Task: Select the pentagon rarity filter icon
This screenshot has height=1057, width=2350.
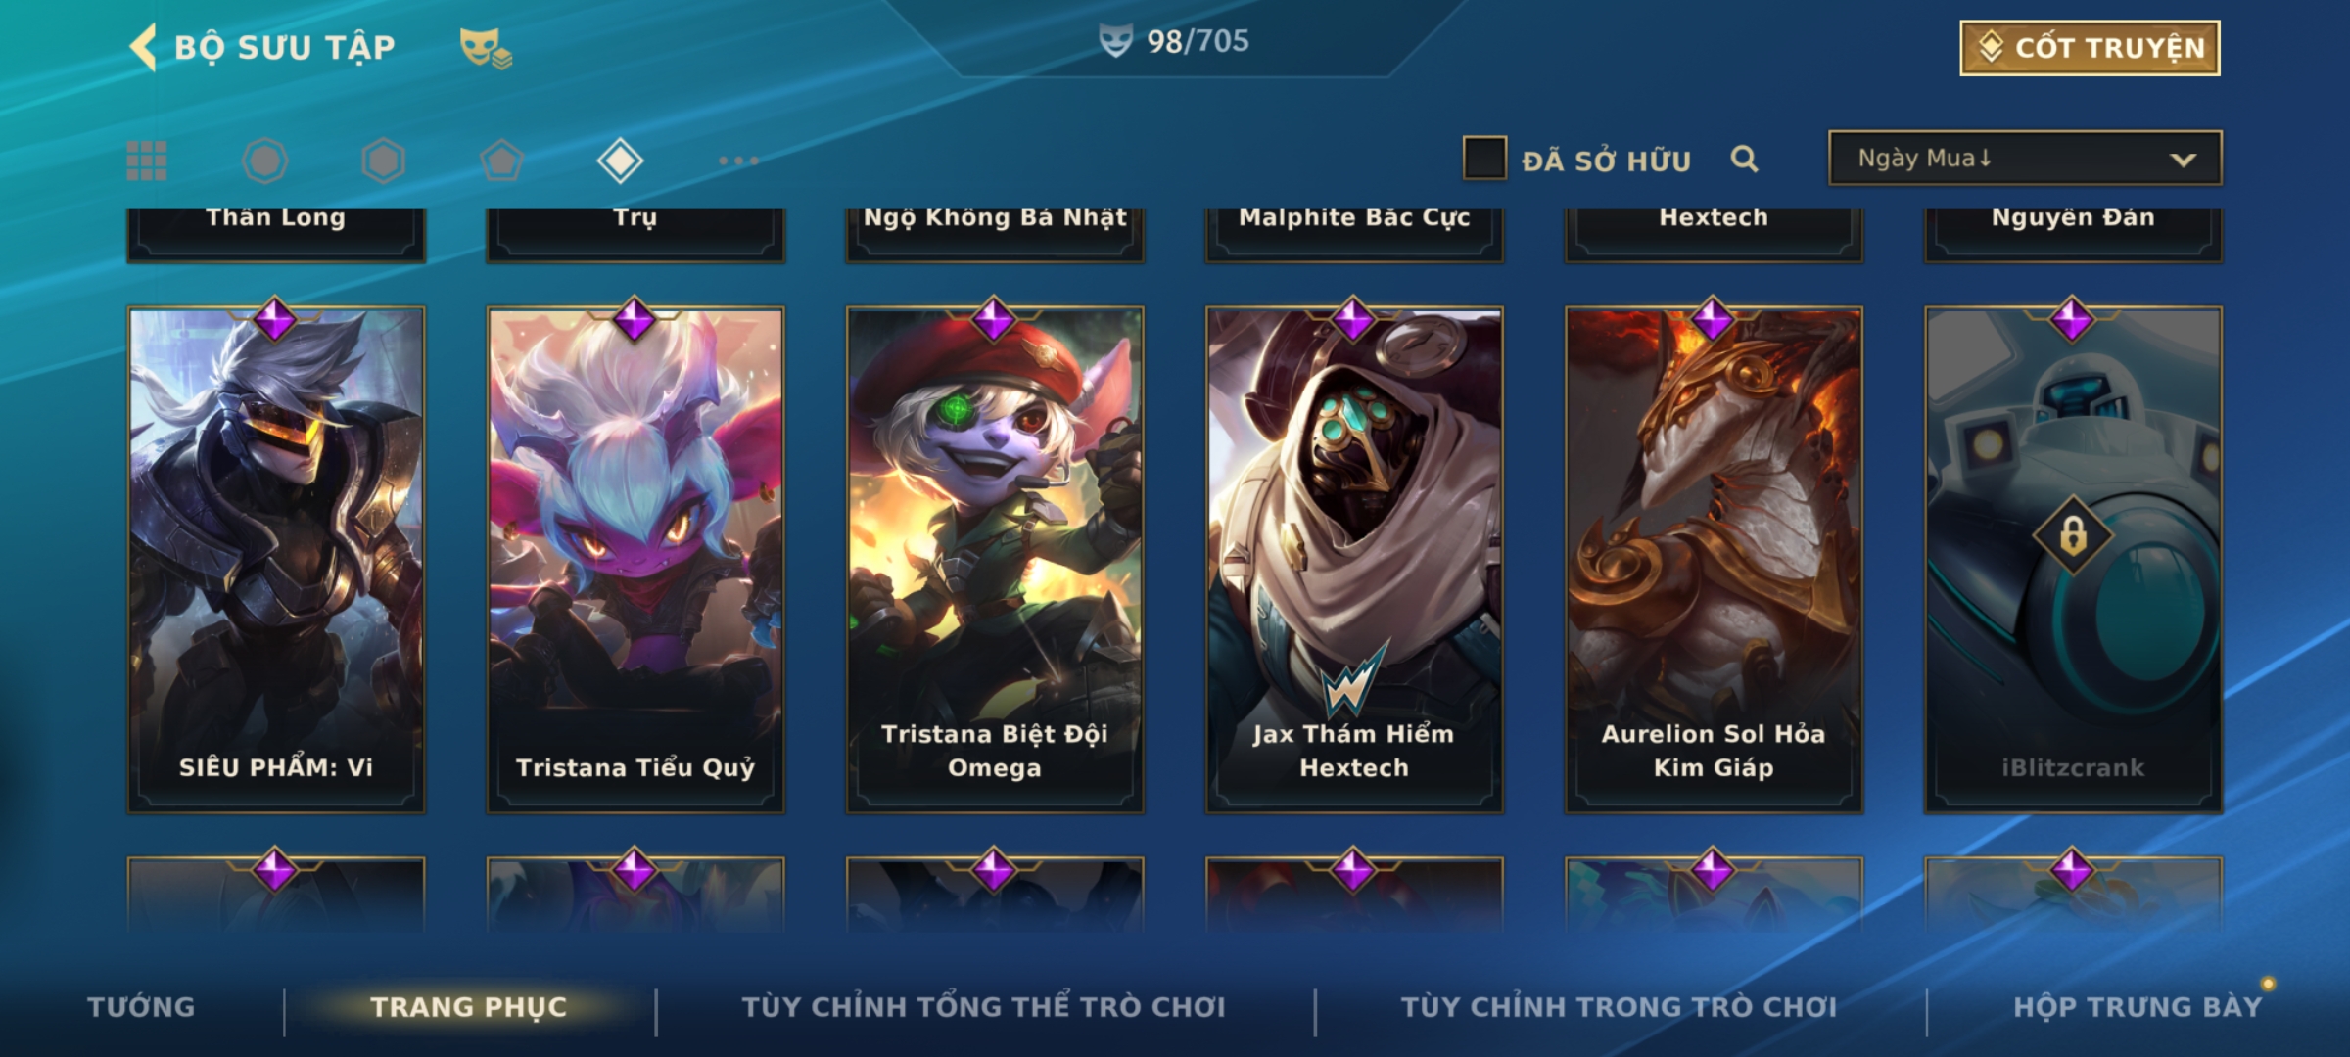Action: (x=501, y=161)
